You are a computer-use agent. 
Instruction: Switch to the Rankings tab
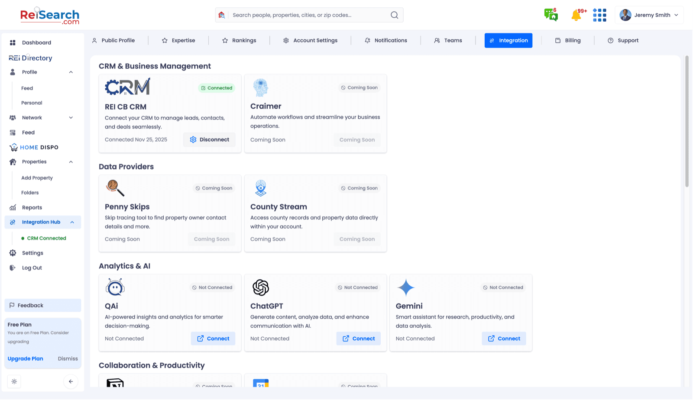pyautogui.click(x=239, y=40)
